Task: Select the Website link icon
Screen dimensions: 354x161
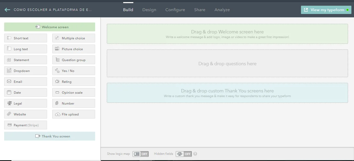Action: pyautogui.click(x=9, y=114)
